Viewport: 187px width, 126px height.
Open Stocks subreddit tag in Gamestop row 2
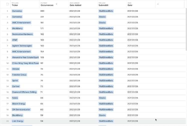coord(102,17)
